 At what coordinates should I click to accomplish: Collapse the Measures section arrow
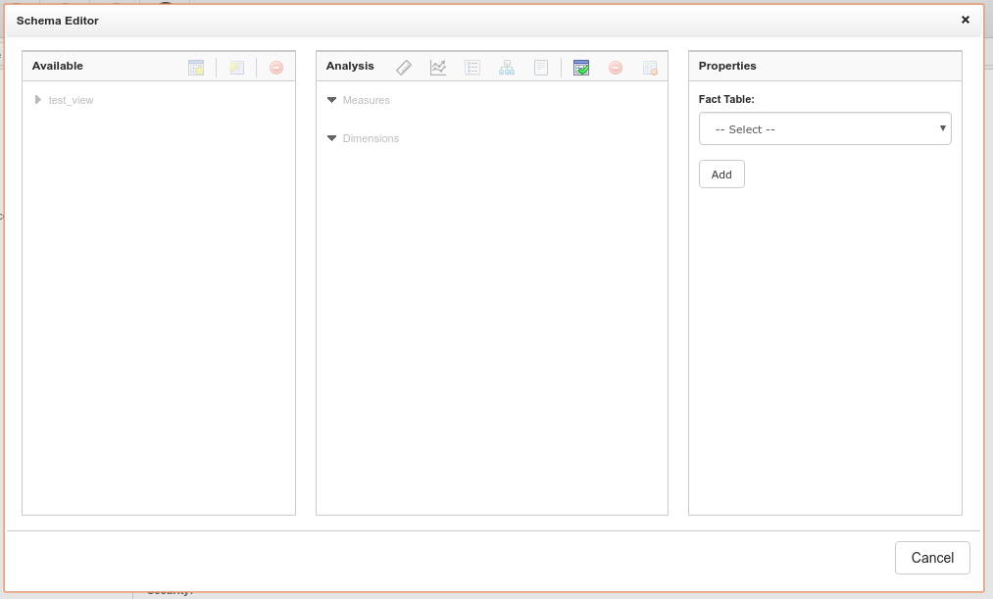coord(332,100)
